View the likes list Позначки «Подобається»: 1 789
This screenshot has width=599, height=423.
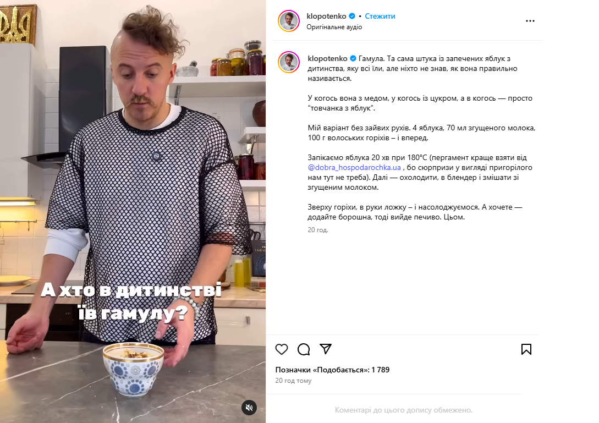coord(332,370)
